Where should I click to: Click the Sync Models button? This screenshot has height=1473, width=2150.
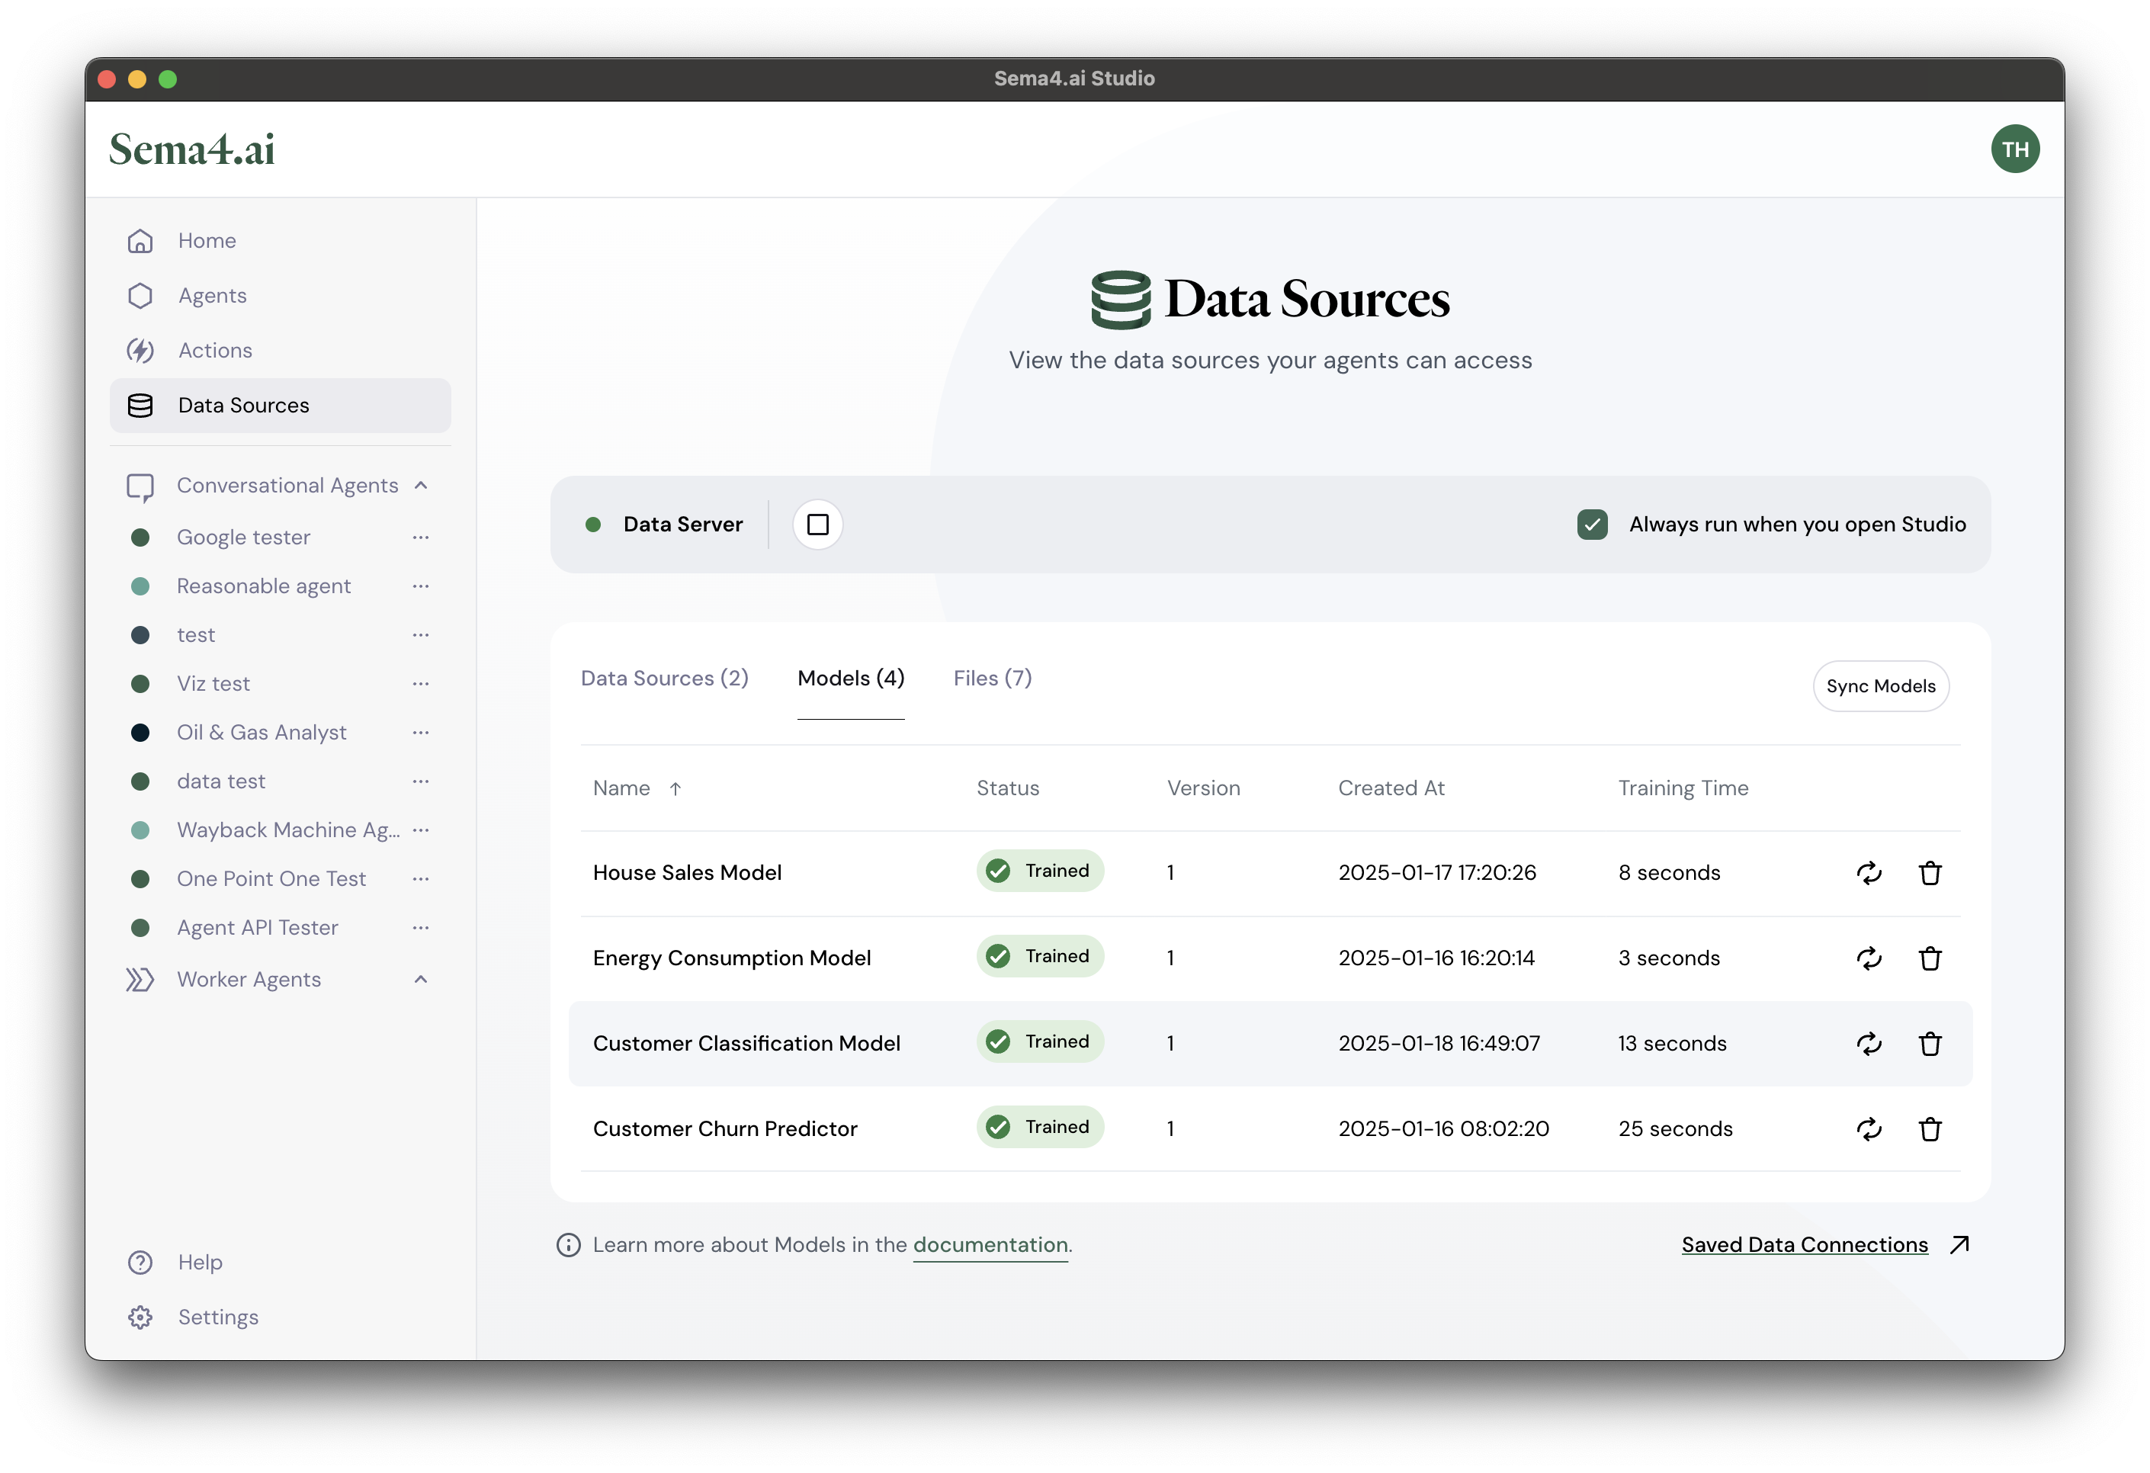tap(1880, 686)
